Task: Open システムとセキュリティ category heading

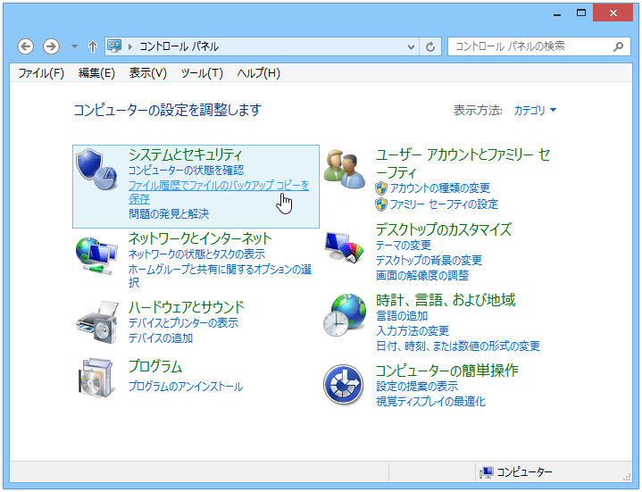Action: 186,154
